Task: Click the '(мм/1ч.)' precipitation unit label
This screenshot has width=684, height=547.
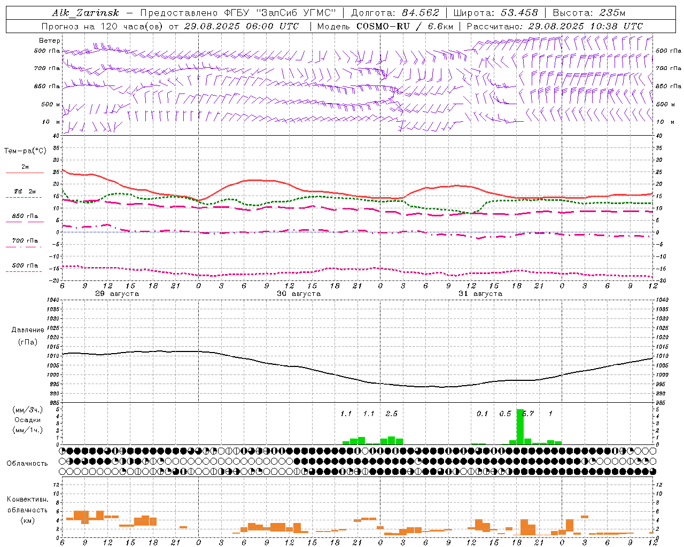Action: point(27,431)
